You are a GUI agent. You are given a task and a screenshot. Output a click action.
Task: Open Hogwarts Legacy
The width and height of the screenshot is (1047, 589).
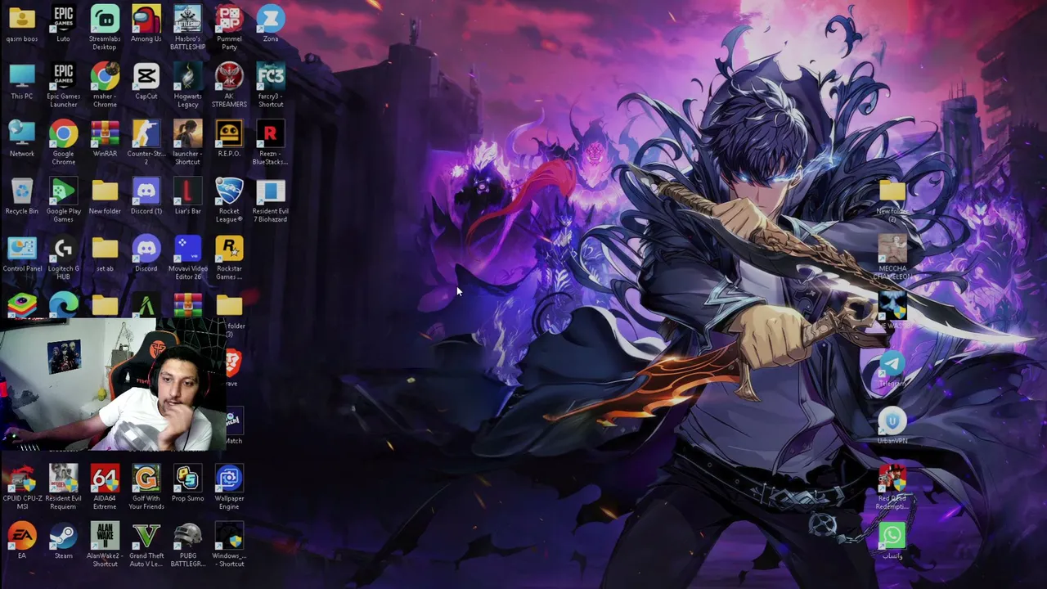coord(187,85)
